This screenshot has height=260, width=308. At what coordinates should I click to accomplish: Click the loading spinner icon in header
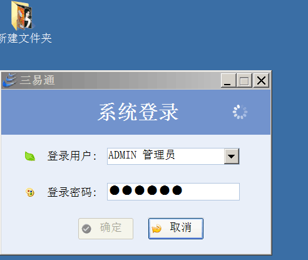(x=240, y=112)
